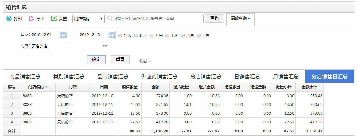
Task: Collapse the filter panel with 收起
Action: click(x=145, y=61)
